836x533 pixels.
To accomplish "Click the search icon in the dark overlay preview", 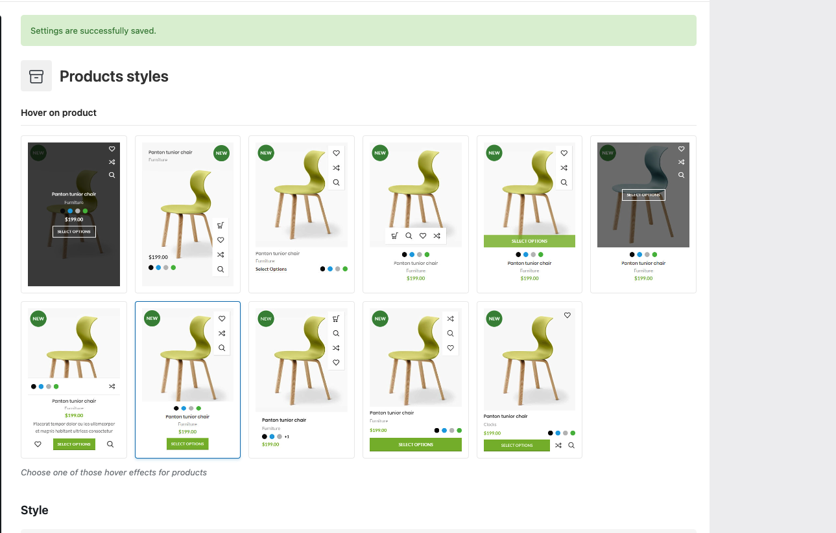I will [112, 175].
